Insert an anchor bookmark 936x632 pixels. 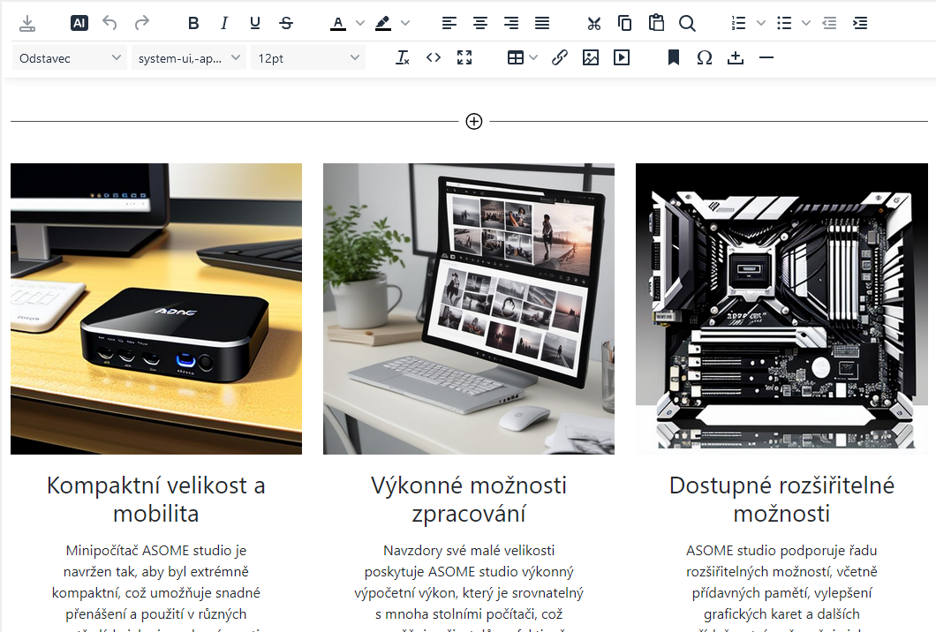pyautogui.click(x=673, y=58)
